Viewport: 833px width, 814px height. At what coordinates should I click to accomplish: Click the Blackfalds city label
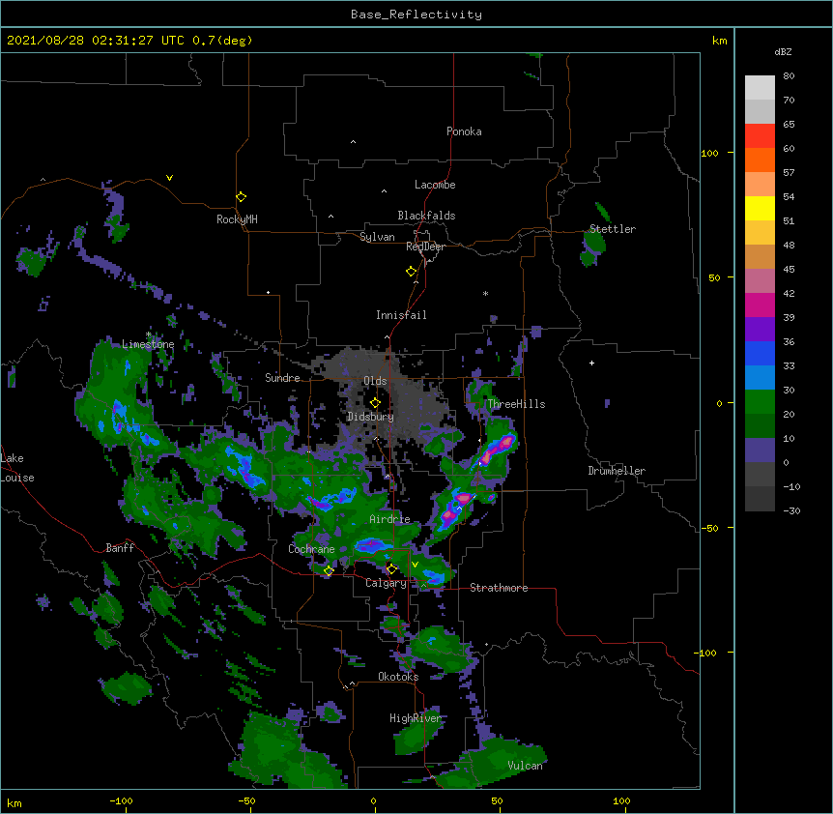pyautogui.click(x=426, y=216)
